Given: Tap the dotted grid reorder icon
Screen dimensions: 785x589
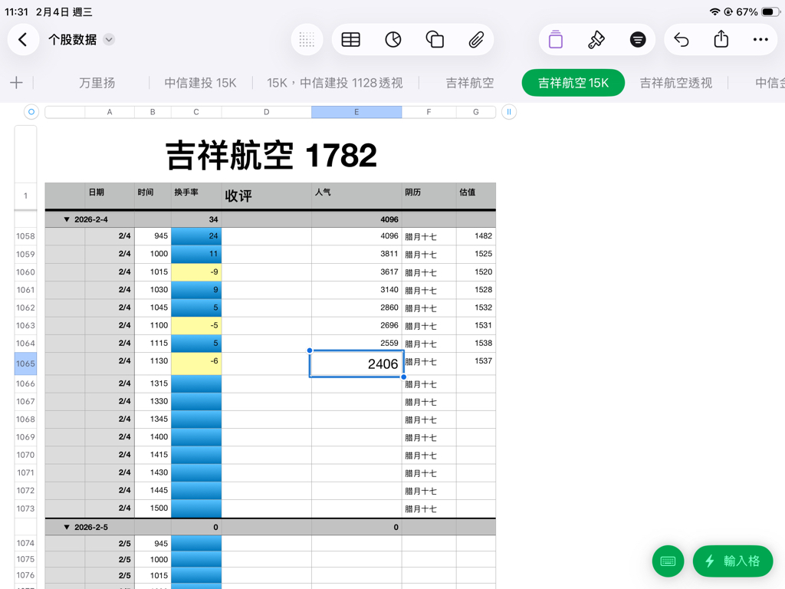Looking at the screenshot, I should pyautogui.click(x=307, y=40).
